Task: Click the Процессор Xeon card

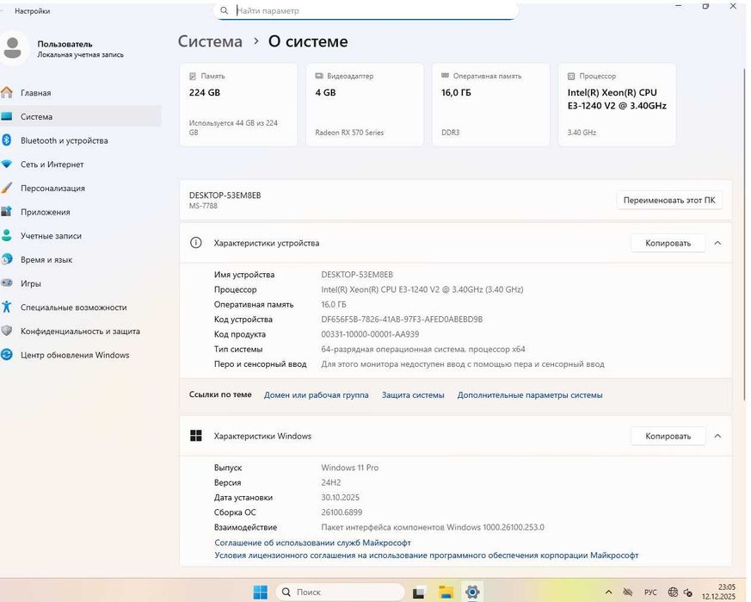Action: coord(617,104)
